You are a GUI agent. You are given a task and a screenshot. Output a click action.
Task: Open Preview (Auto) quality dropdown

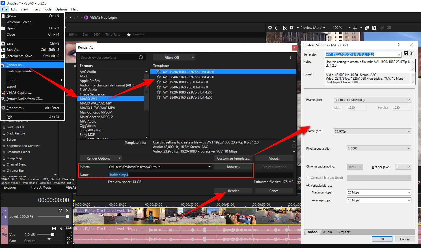point(313,28)
